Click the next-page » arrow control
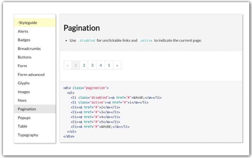 tap(117, 65)
